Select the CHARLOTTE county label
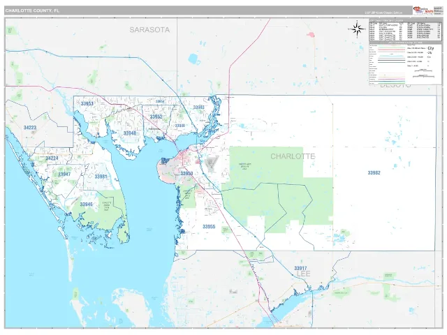This screenshot has width=447, height=335. pyautogui.click(x=293, y=156)
